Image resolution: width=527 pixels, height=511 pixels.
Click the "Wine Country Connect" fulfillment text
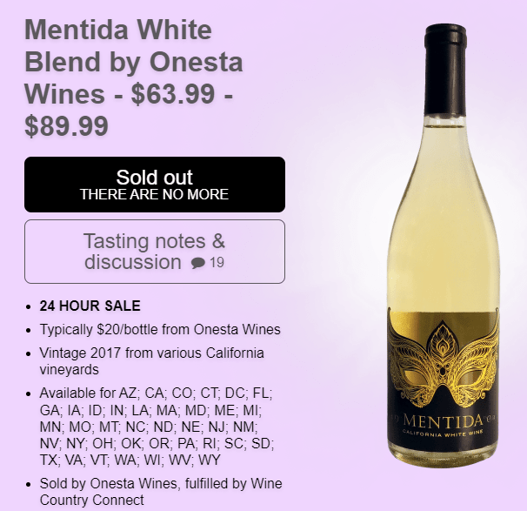click(92, 501)
